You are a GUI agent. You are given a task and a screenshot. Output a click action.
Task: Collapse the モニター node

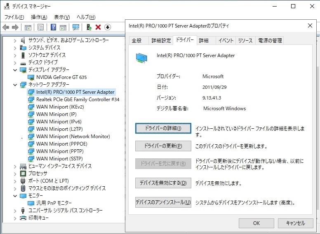(15, 196)
